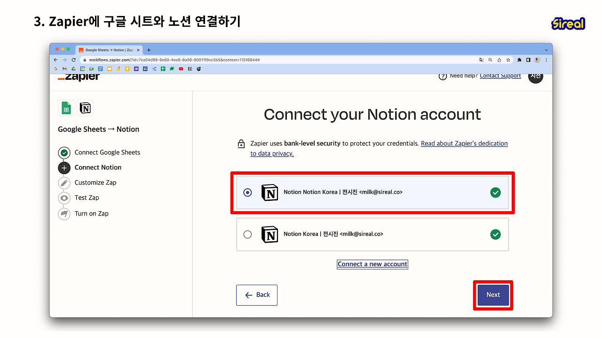Click the Back button
602x338 pixels.
(257, 295)
